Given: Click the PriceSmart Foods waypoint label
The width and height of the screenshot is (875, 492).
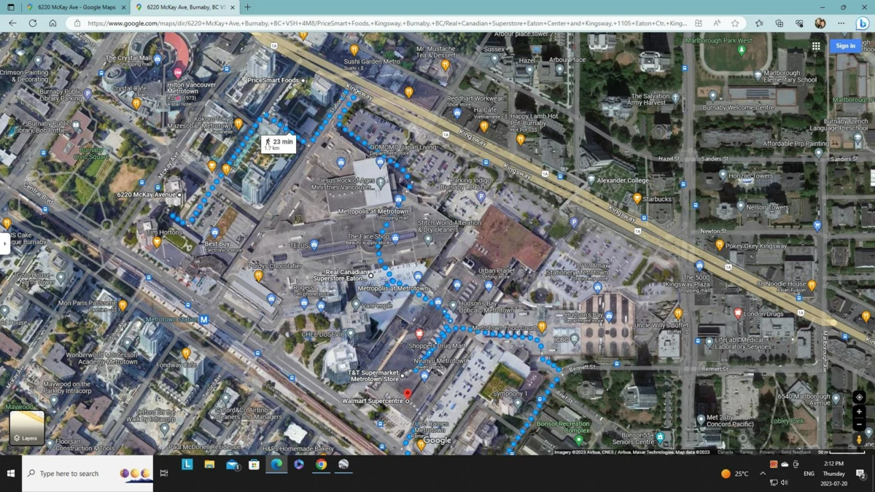Looking at the screenshot, I should [273, 80].
